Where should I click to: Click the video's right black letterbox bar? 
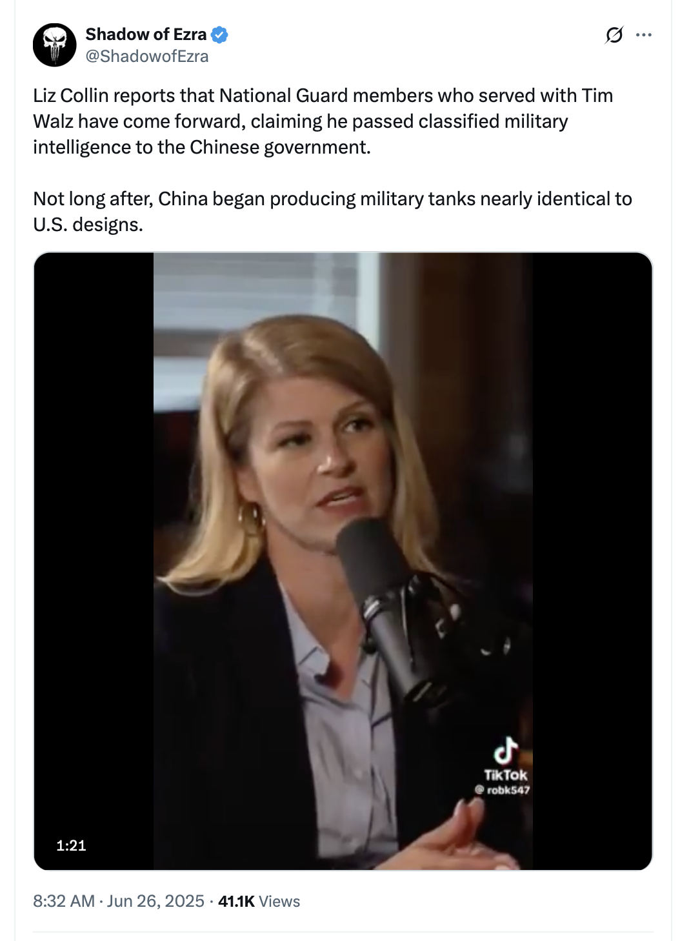592,562
